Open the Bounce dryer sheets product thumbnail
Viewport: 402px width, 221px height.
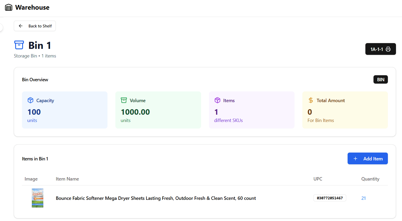pyautogui.click(x=37, y=198)
